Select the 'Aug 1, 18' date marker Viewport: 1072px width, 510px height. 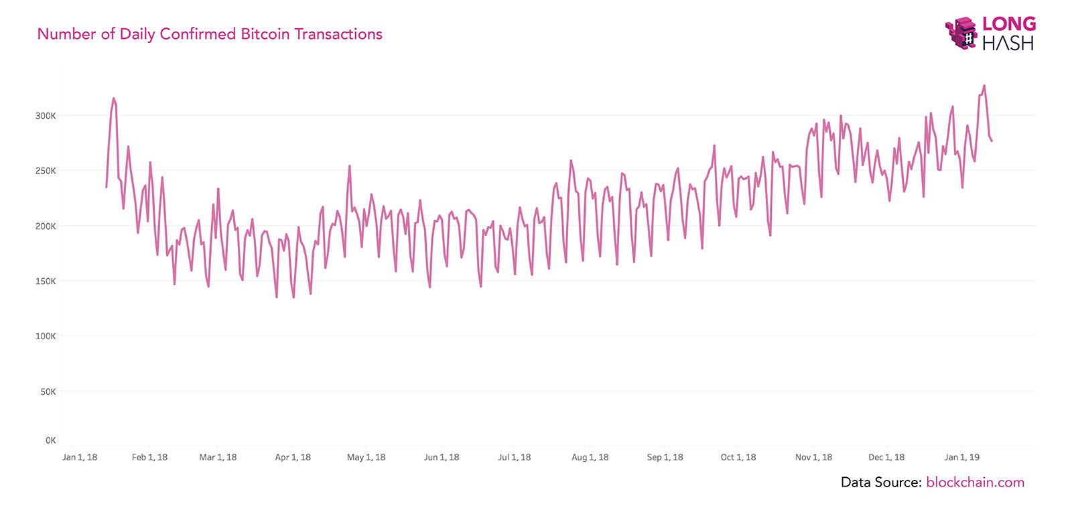pyautogui.click(x=590, y=458)
